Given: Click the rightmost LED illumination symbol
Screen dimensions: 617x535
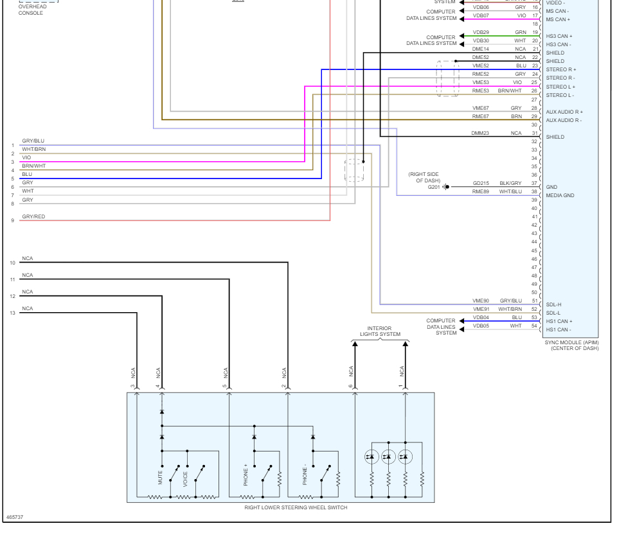Looking at the screenshot, I should point(406,457).
